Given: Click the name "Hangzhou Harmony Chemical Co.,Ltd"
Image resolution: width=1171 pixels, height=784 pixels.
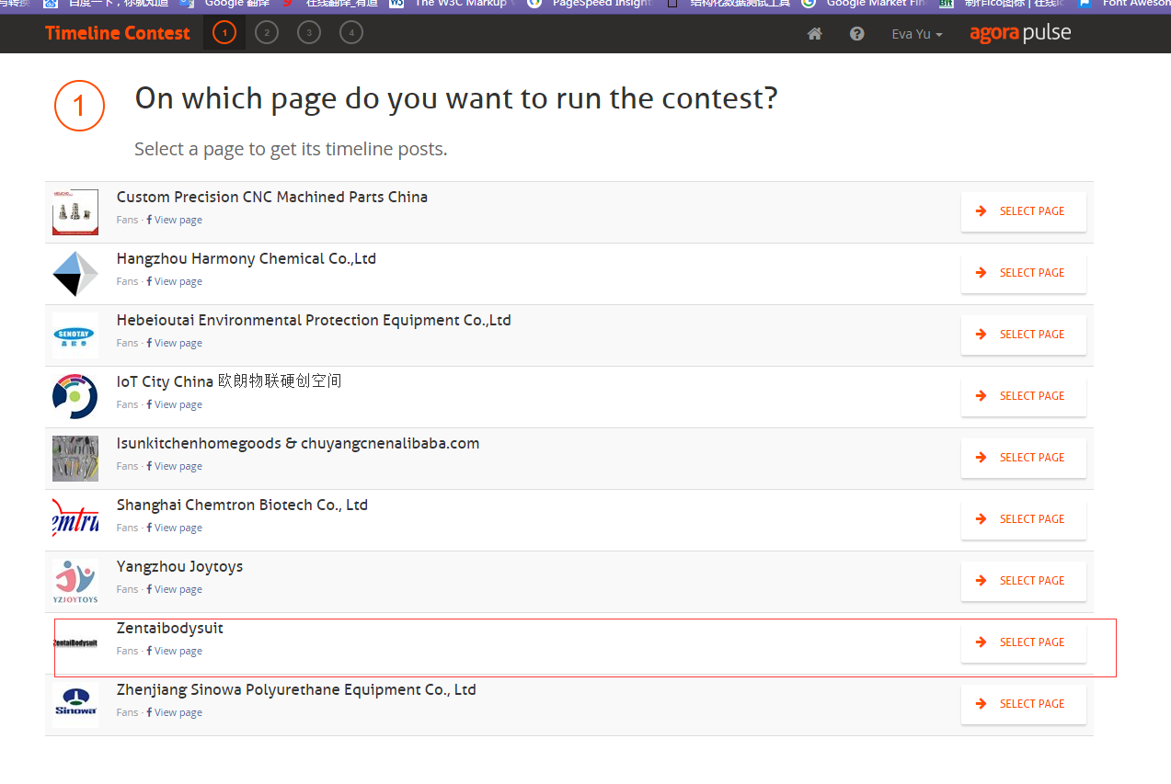Looking at the screenshot, I should 247,259.
